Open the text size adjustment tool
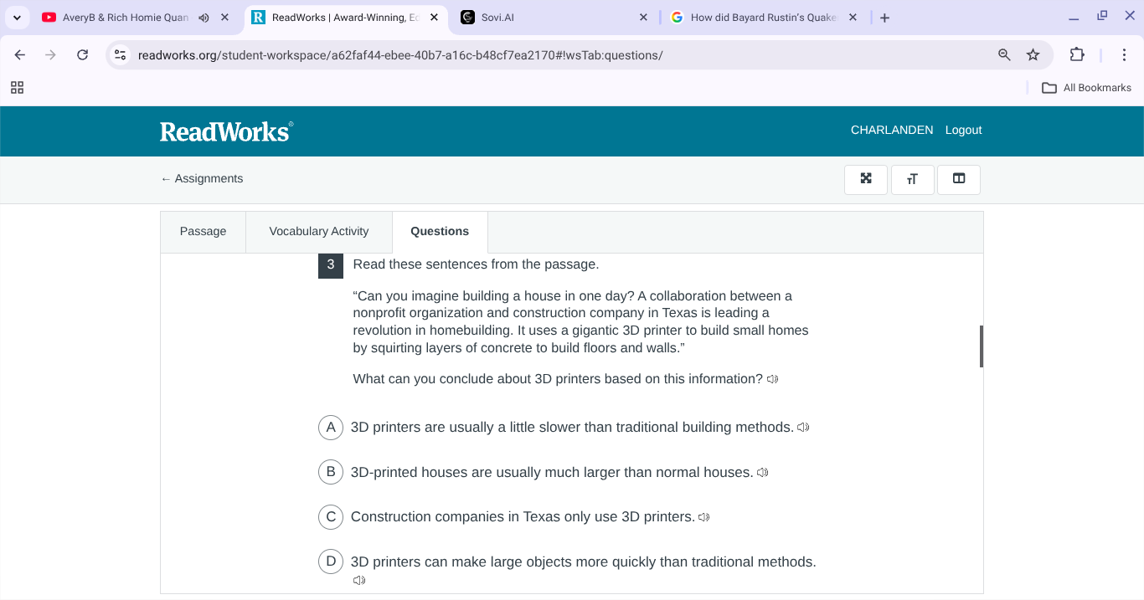Viewport: 1144px width, 600px height. 912,179
